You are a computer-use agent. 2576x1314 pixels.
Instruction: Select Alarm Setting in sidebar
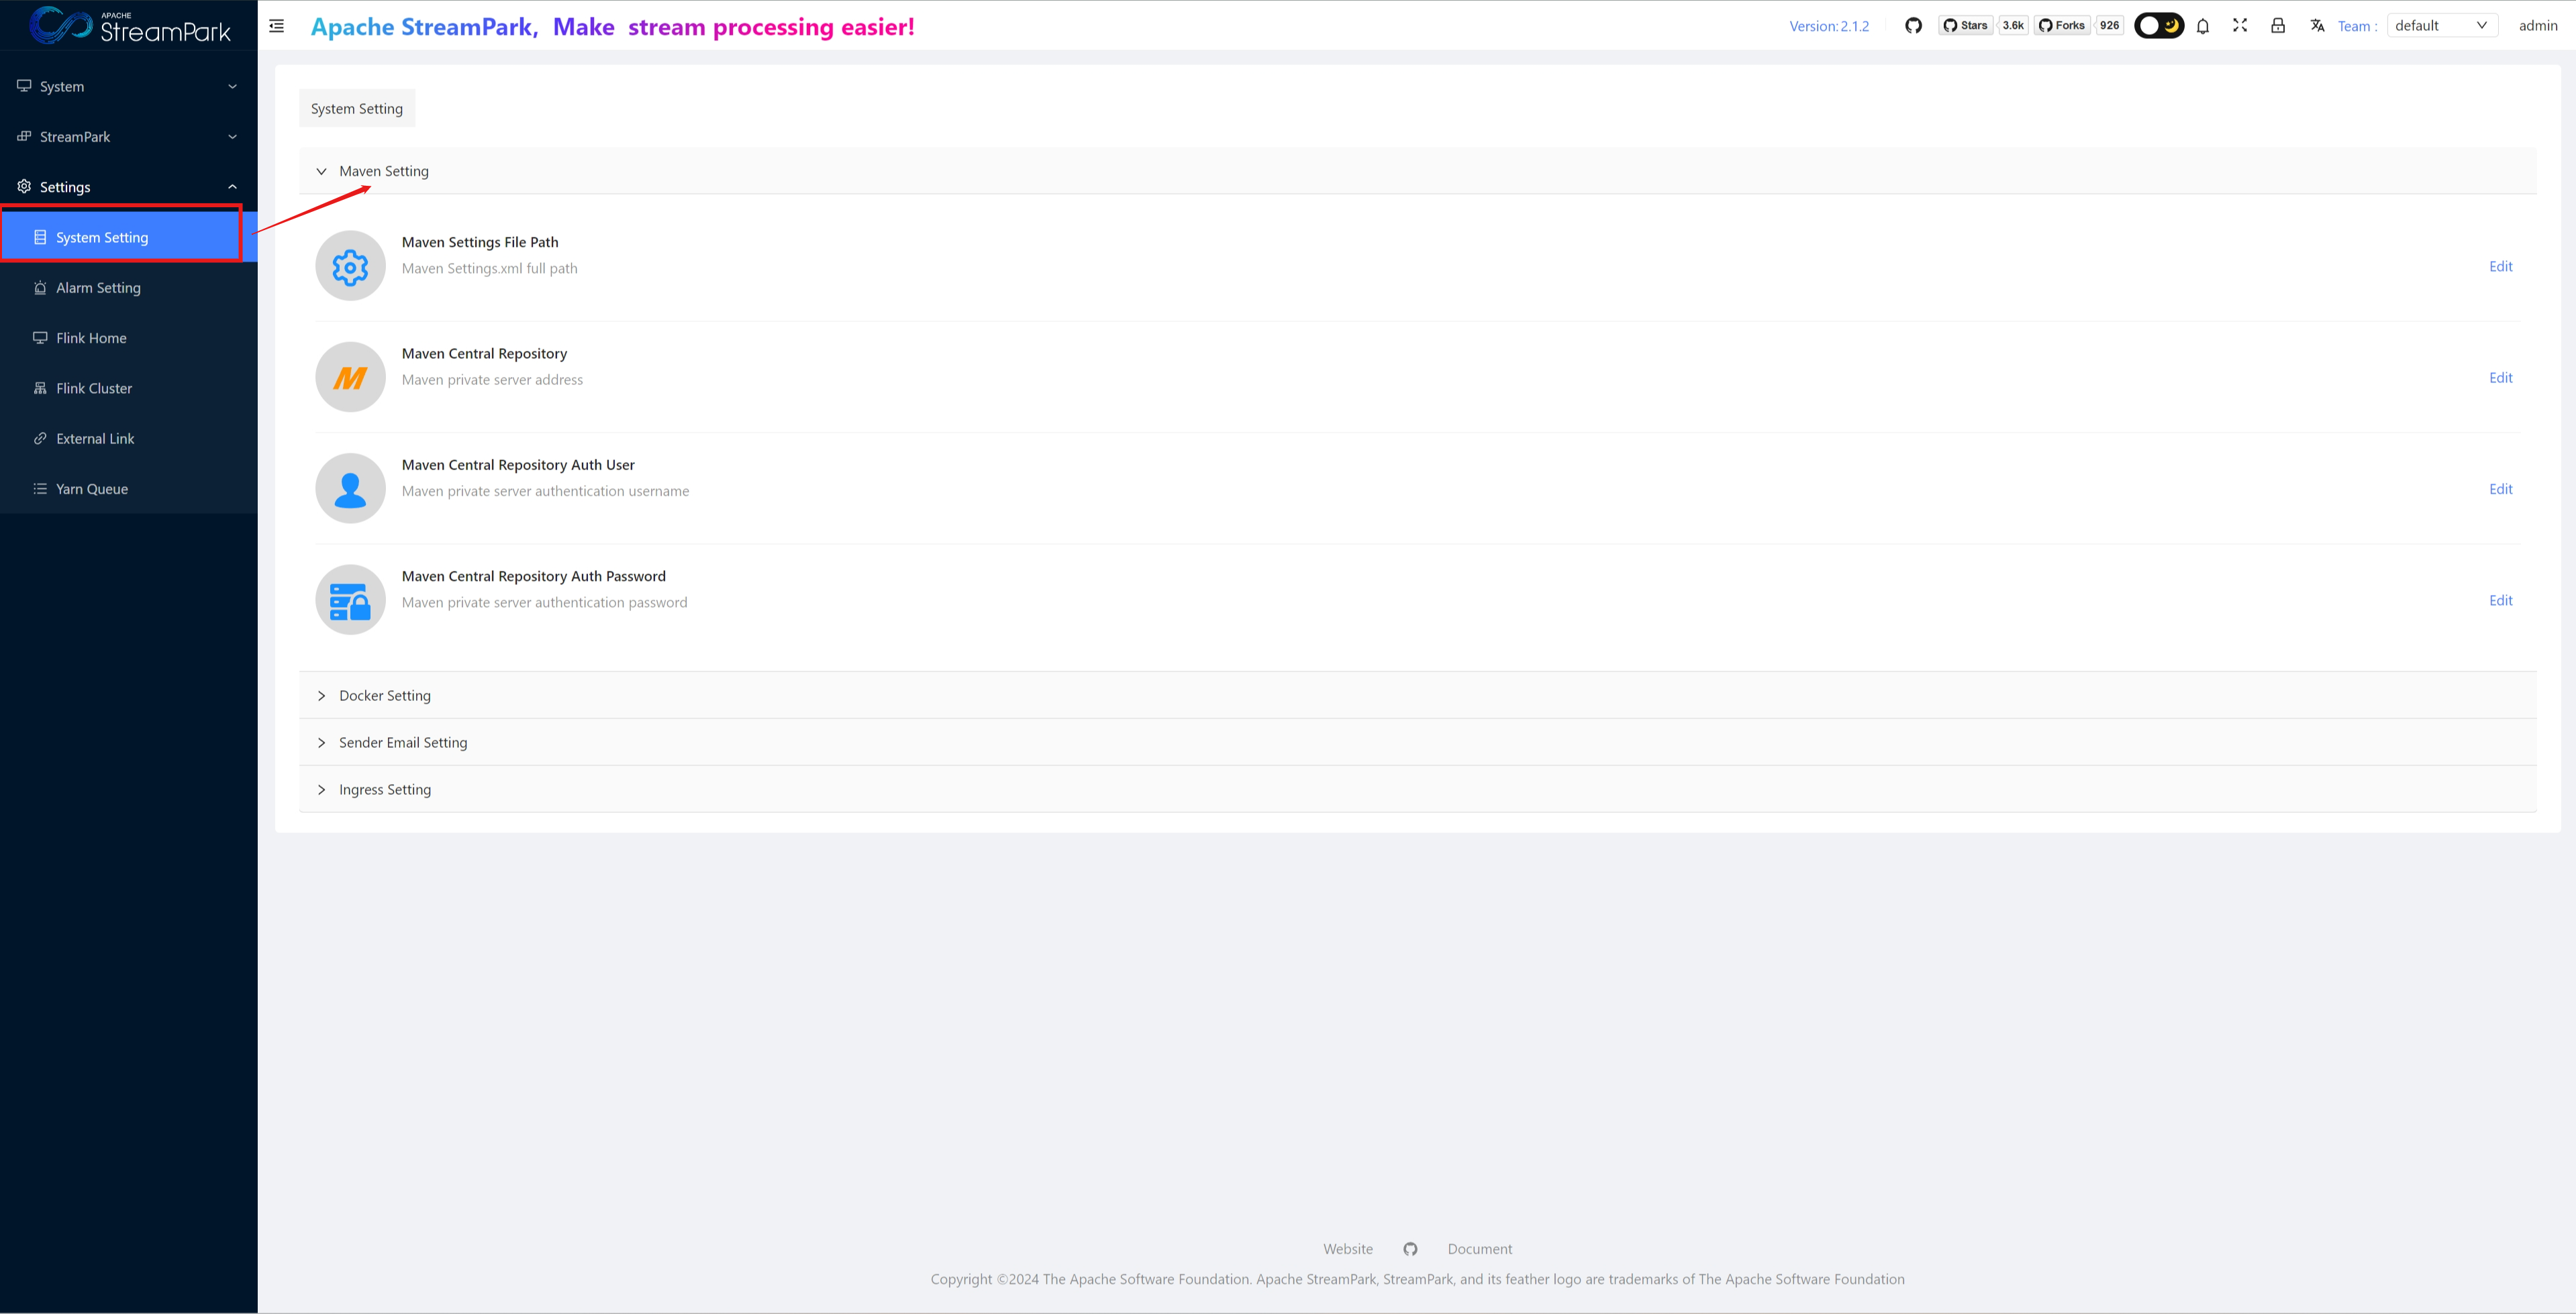98,288
